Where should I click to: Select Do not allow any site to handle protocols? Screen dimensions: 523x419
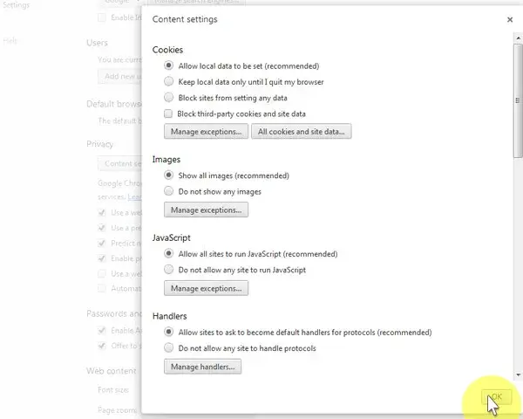click(169, 347)
